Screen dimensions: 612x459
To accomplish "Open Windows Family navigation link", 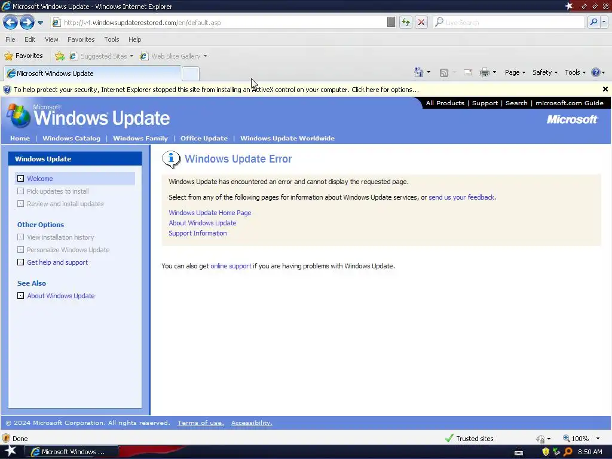I will 140,138.
